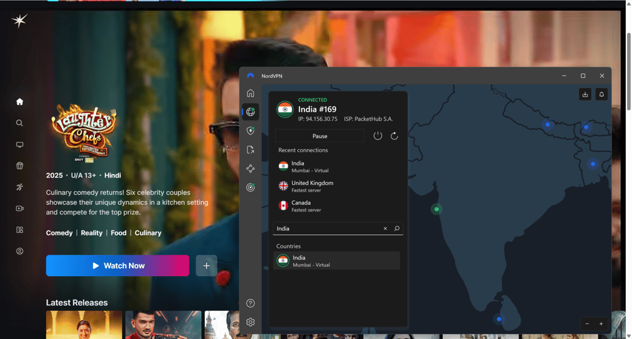This screenshot has height=339, width=632.
Task: Select recent connection India Mumbai
Action: (336, 166)
